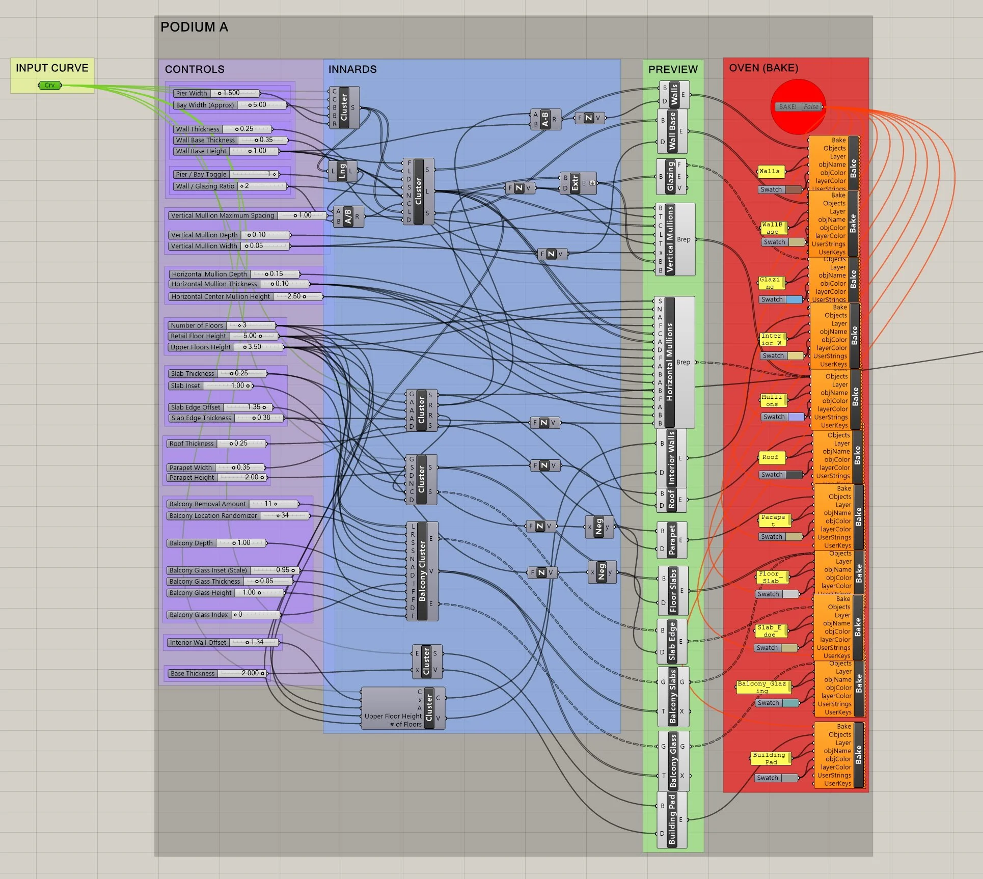The image size is (983, 879).
Task: Adjust the Bay Width (Approx) slider
Action: coord(230,105)
